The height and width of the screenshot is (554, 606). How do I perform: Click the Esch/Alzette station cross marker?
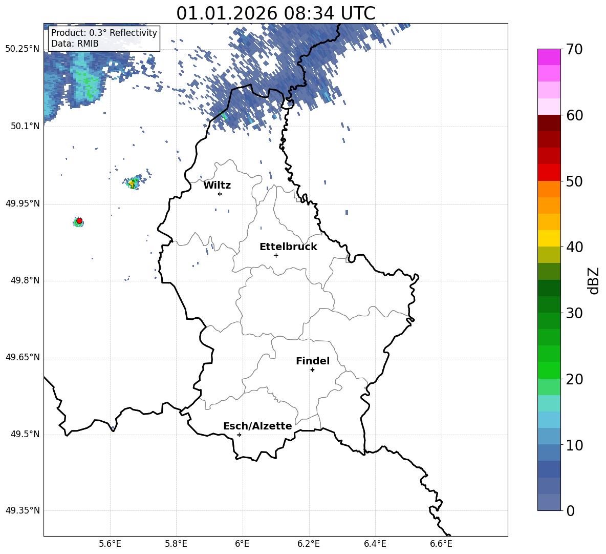239,435
